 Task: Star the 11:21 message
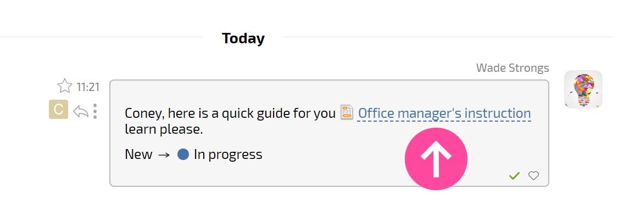(64, 86)
